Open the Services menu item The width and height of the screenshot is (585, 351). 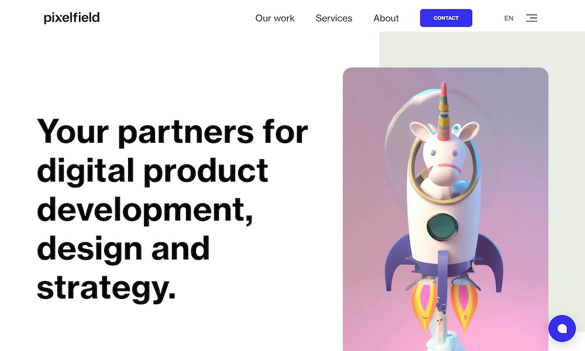(x=334, y=18)
